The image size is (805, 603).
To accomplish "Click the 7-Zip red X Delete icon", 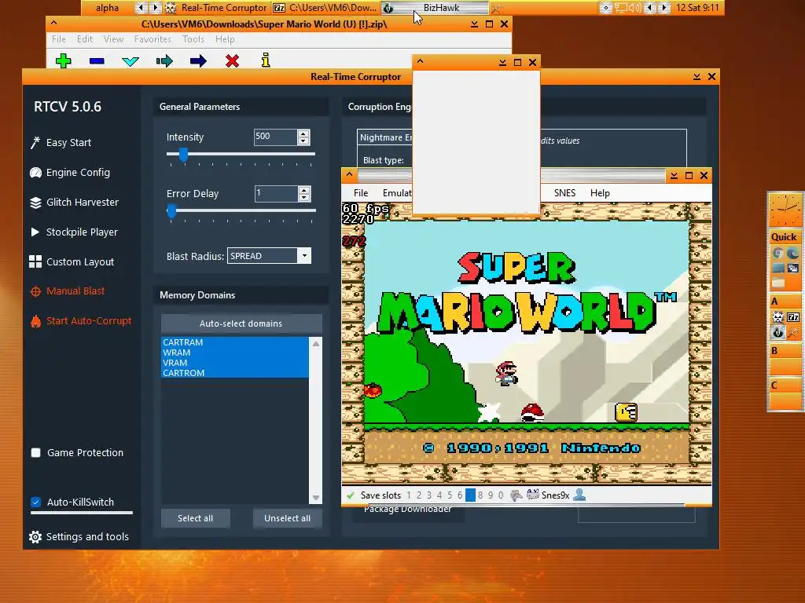I will [x=232, y=61].
